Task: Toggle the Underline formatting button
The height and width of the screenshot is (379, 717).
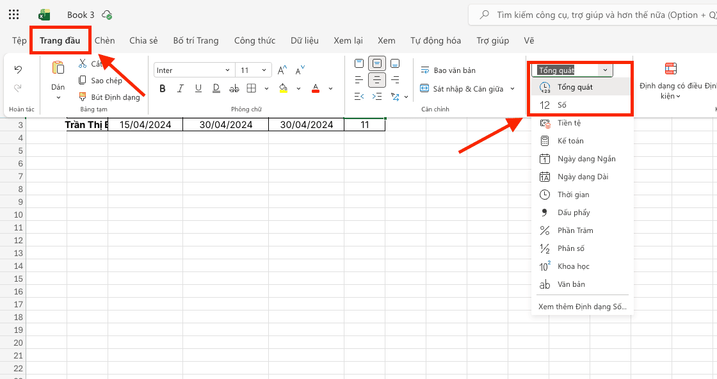Action: click(x=198, y=88)
